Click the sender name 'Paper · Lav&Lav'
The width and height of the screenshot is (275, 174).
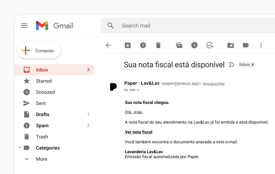coord(142,83)
